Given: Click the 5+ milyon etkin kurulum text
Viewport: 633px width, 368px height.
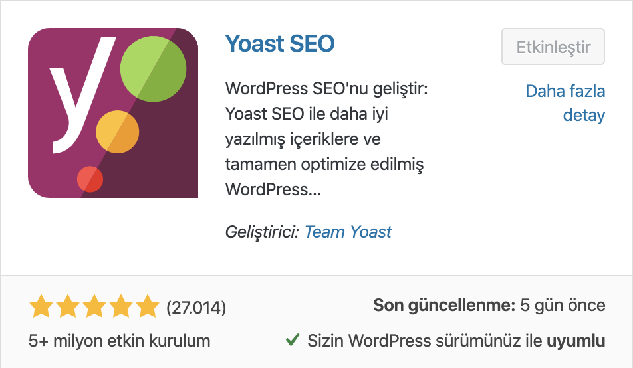Looking at the screenshot, I should pyautogui.click(x=120, y=341).
